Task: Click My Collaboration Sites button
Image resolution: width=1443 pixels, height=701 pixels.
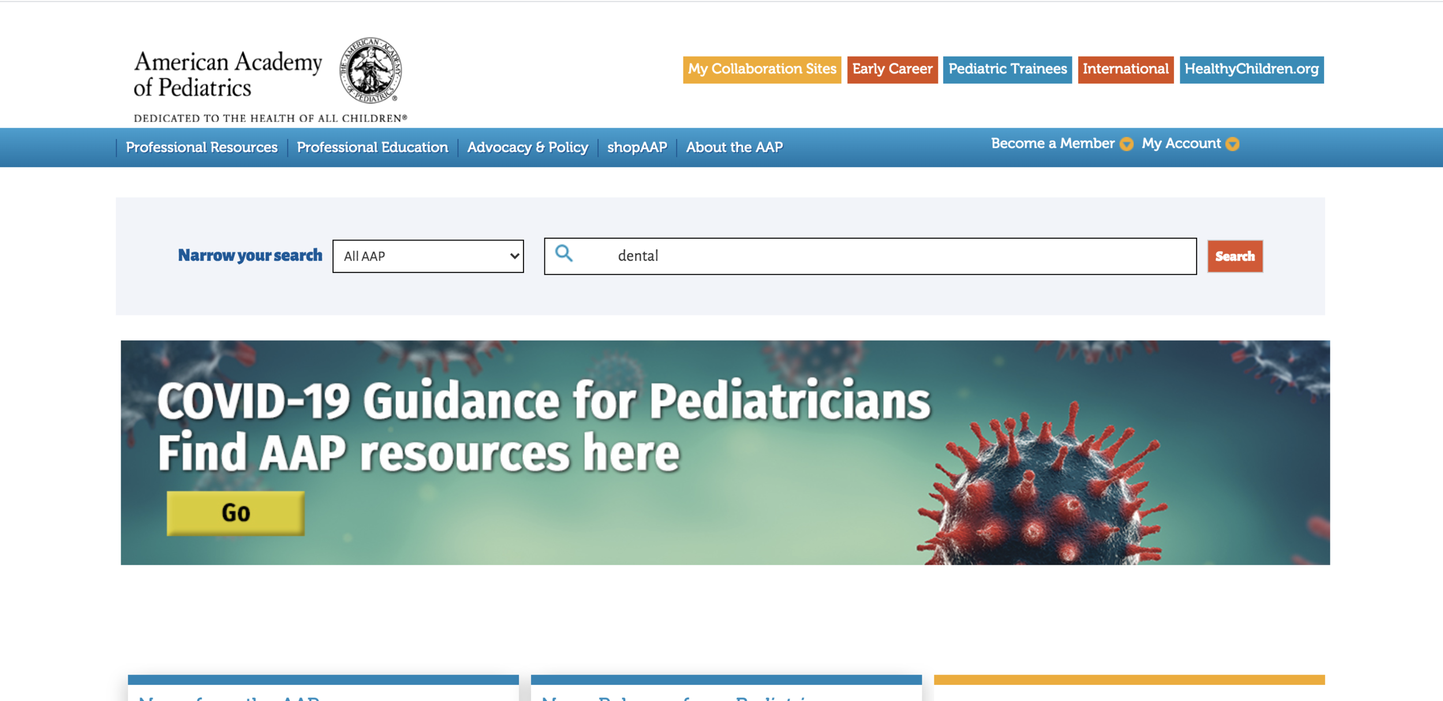Action: pos(762,69)
